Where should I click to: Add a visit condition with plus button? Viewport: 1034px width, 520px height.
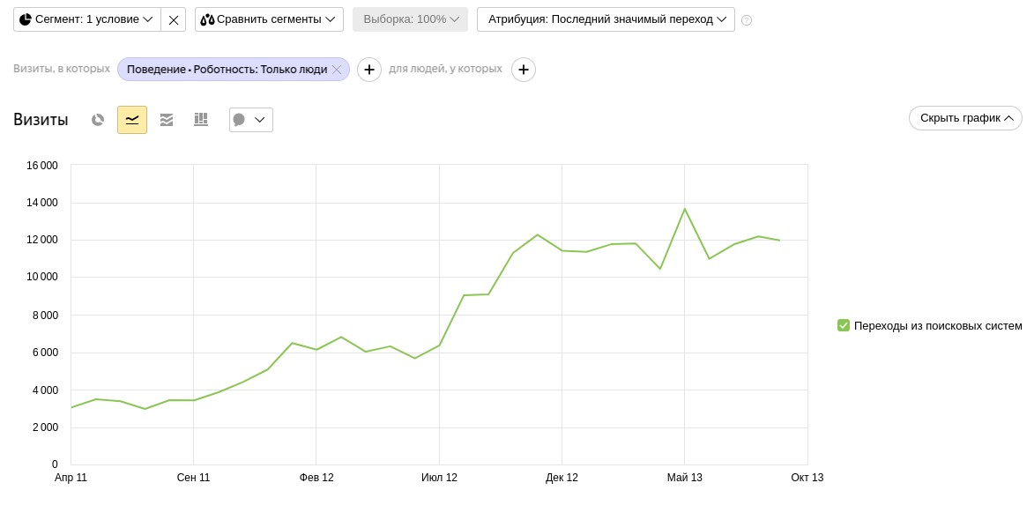click(x=369, y=70)
